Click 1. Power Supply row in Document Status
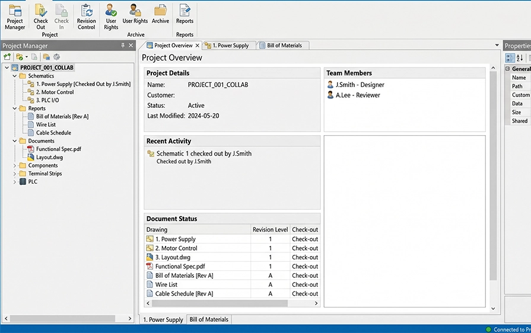 232,239
